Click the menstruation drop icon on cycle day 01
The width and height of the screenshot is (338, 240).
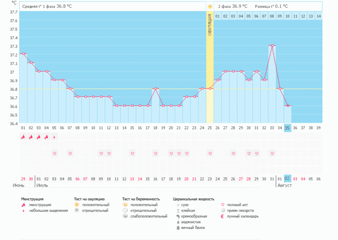coord(23,137)
